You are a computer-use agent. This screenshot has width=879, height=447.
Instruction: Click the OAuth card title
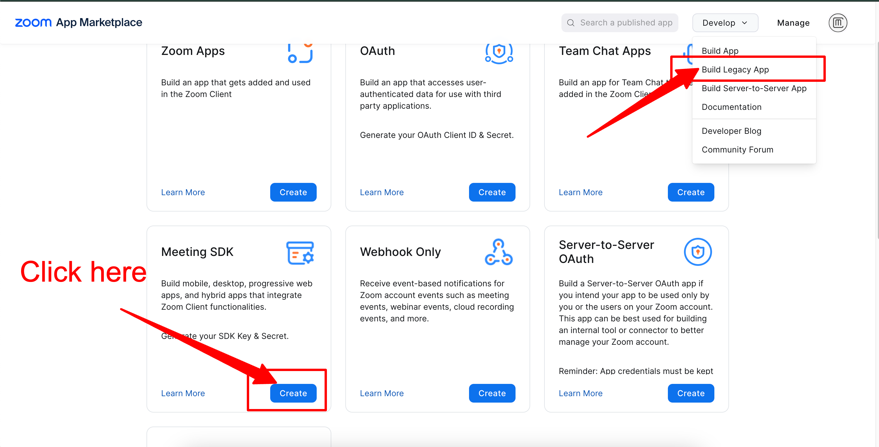tap(378, 51)
